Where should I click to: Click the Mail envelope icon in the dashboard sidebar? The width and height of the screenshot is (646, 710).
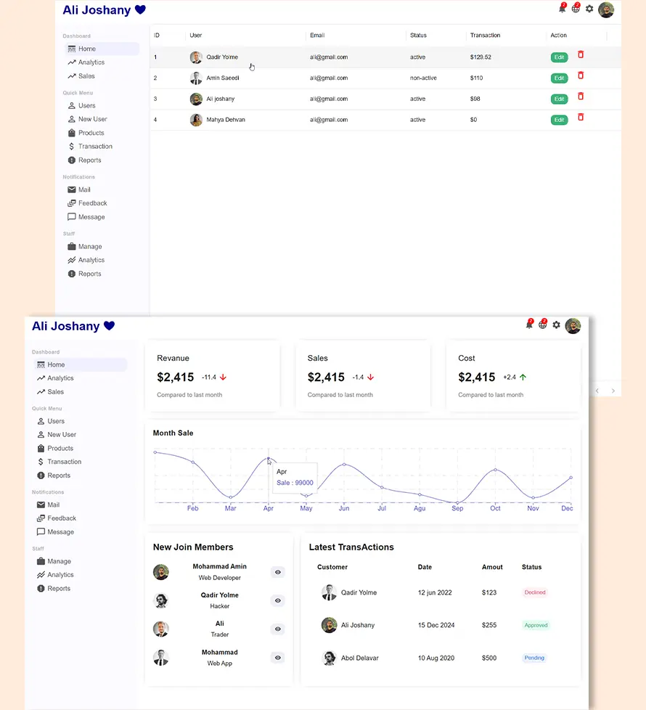coord(41,505)
